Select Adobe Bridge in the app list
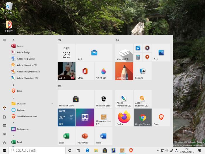 point(23,53)
